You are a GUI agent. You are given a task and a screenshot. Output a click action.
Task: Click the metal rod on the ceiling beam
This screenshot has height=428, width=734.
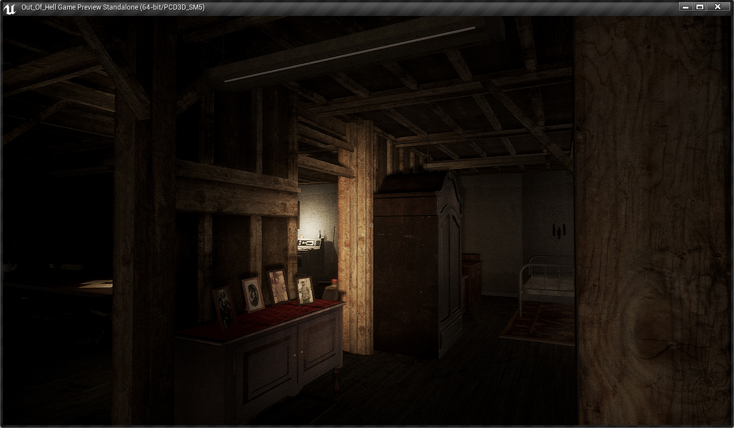tap(349, 55)
